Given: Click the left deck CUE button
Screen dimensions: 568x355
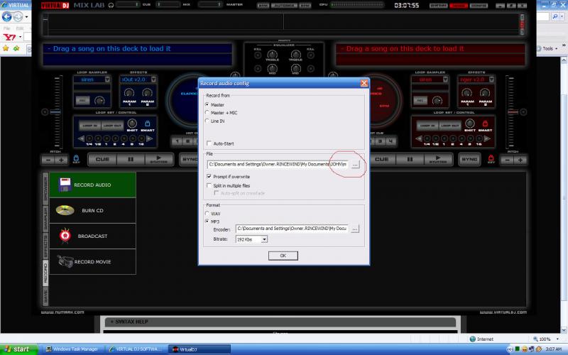Looking at the screenshot, I should pos(102,159).
